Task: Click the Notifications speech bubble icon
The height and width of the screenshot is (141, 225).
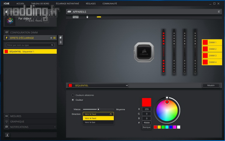Action: [x=6, y=127]
